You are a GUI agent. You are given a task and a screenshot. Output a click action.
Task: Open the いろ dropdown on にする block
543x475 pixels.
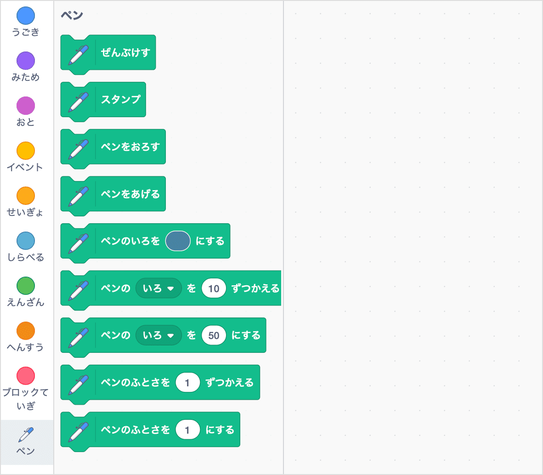[x=158, y=335]
